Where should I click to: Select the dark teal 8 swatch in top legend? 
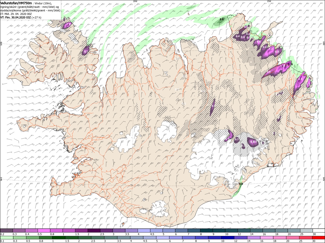(x=206, y=231)
